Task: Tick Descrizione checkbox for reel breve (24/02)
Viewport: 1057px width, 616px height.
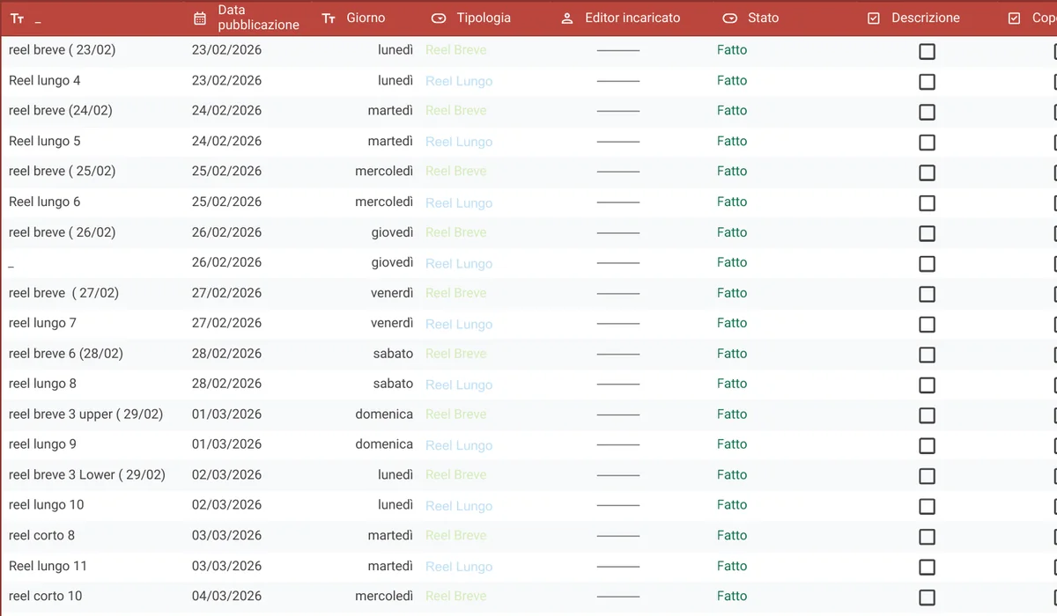Action: click(927, 112)
